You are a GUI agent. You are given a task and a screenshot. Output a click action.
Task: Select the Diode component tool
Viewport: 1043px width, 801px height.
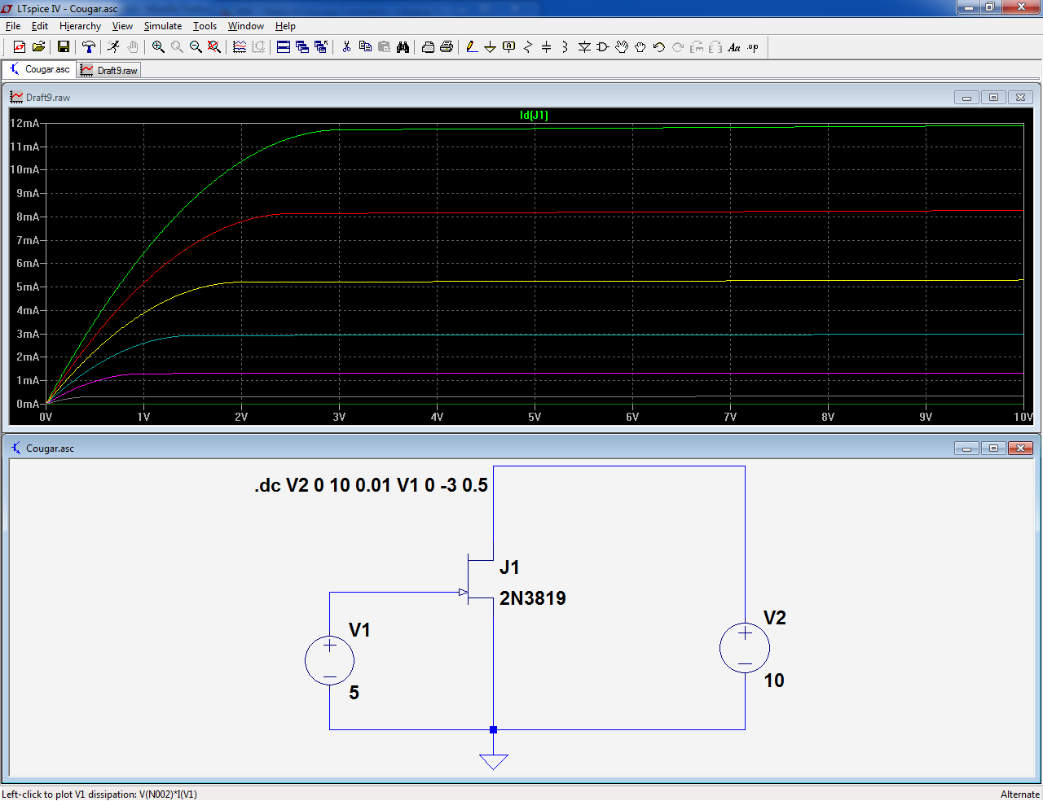click(584, 47)
